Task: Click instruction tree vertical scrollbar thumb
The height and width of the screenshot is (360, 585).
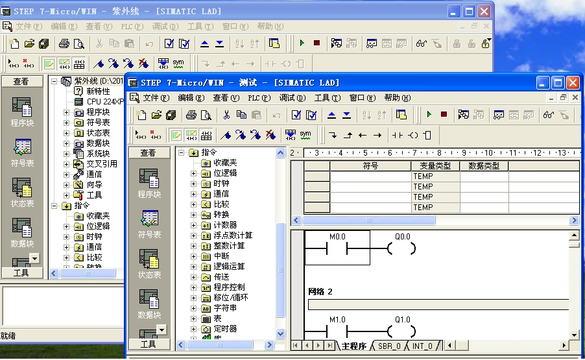Action: (281, 270)
